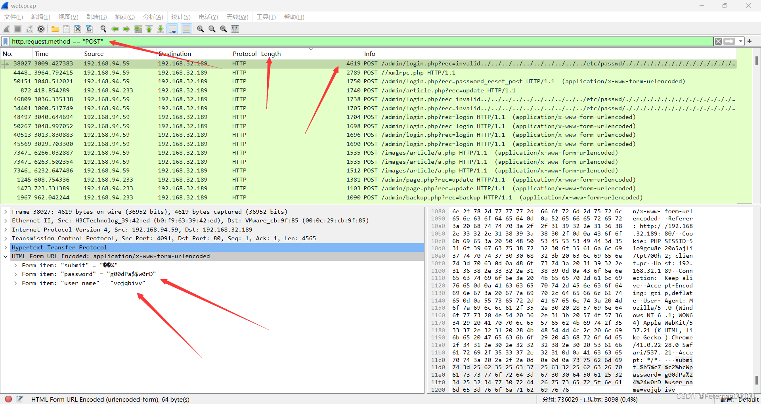
Task: Open the 工具(T) menu
Action: click(266, 17)
